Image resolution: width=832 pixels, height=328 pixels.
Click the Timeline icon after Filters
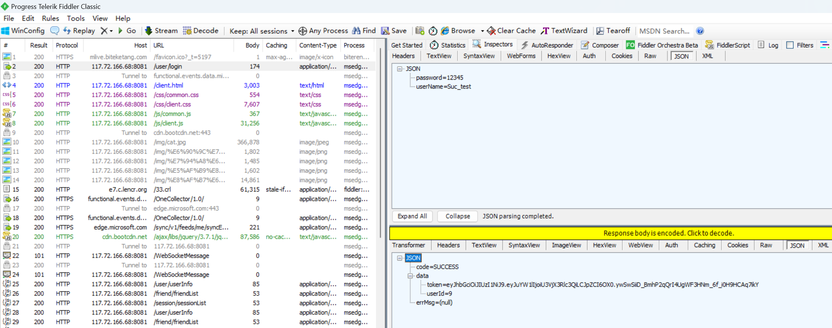(x=825, y=45)
